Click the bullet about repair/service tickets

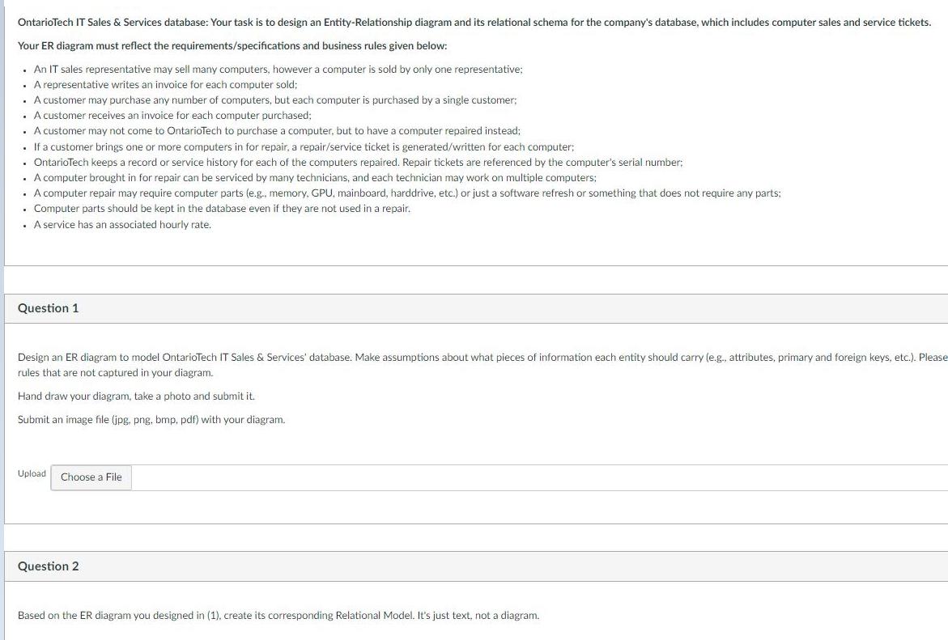click(304, 146)
